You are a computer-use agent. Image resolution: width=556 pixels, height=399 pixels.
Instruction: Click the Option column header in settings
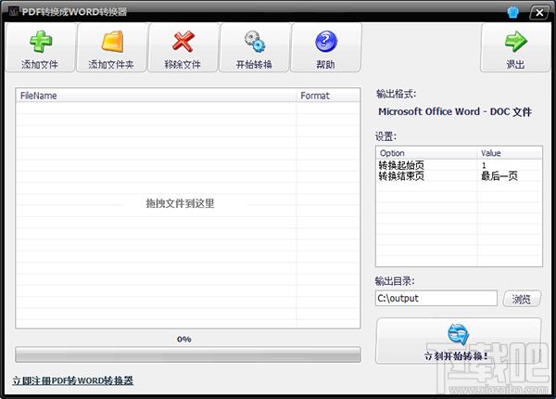[x=426, y=153]
